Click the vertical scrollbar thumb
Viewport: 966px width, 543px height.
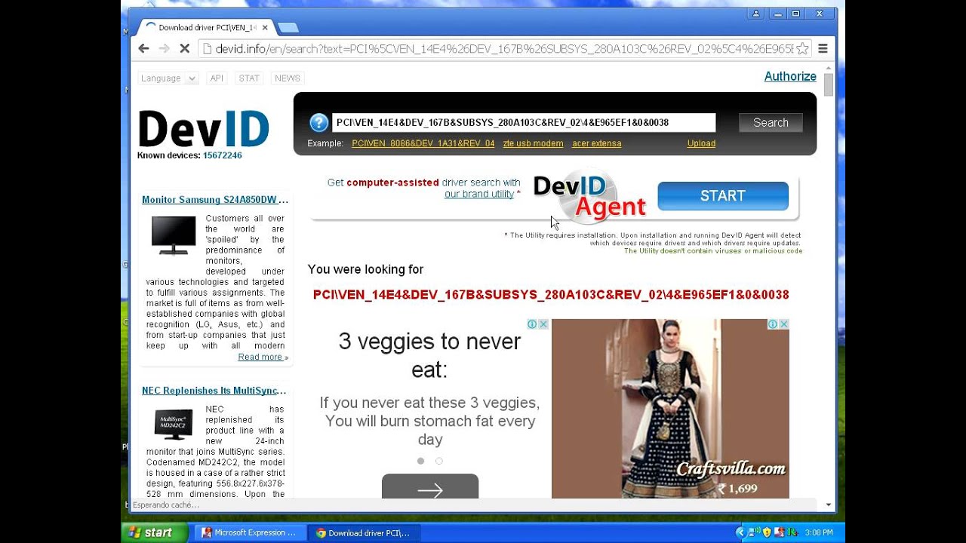point(829,84)
